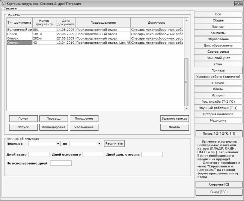244x201 pixels.
Task: Create a Командировка order
Action: coord(53,127)
